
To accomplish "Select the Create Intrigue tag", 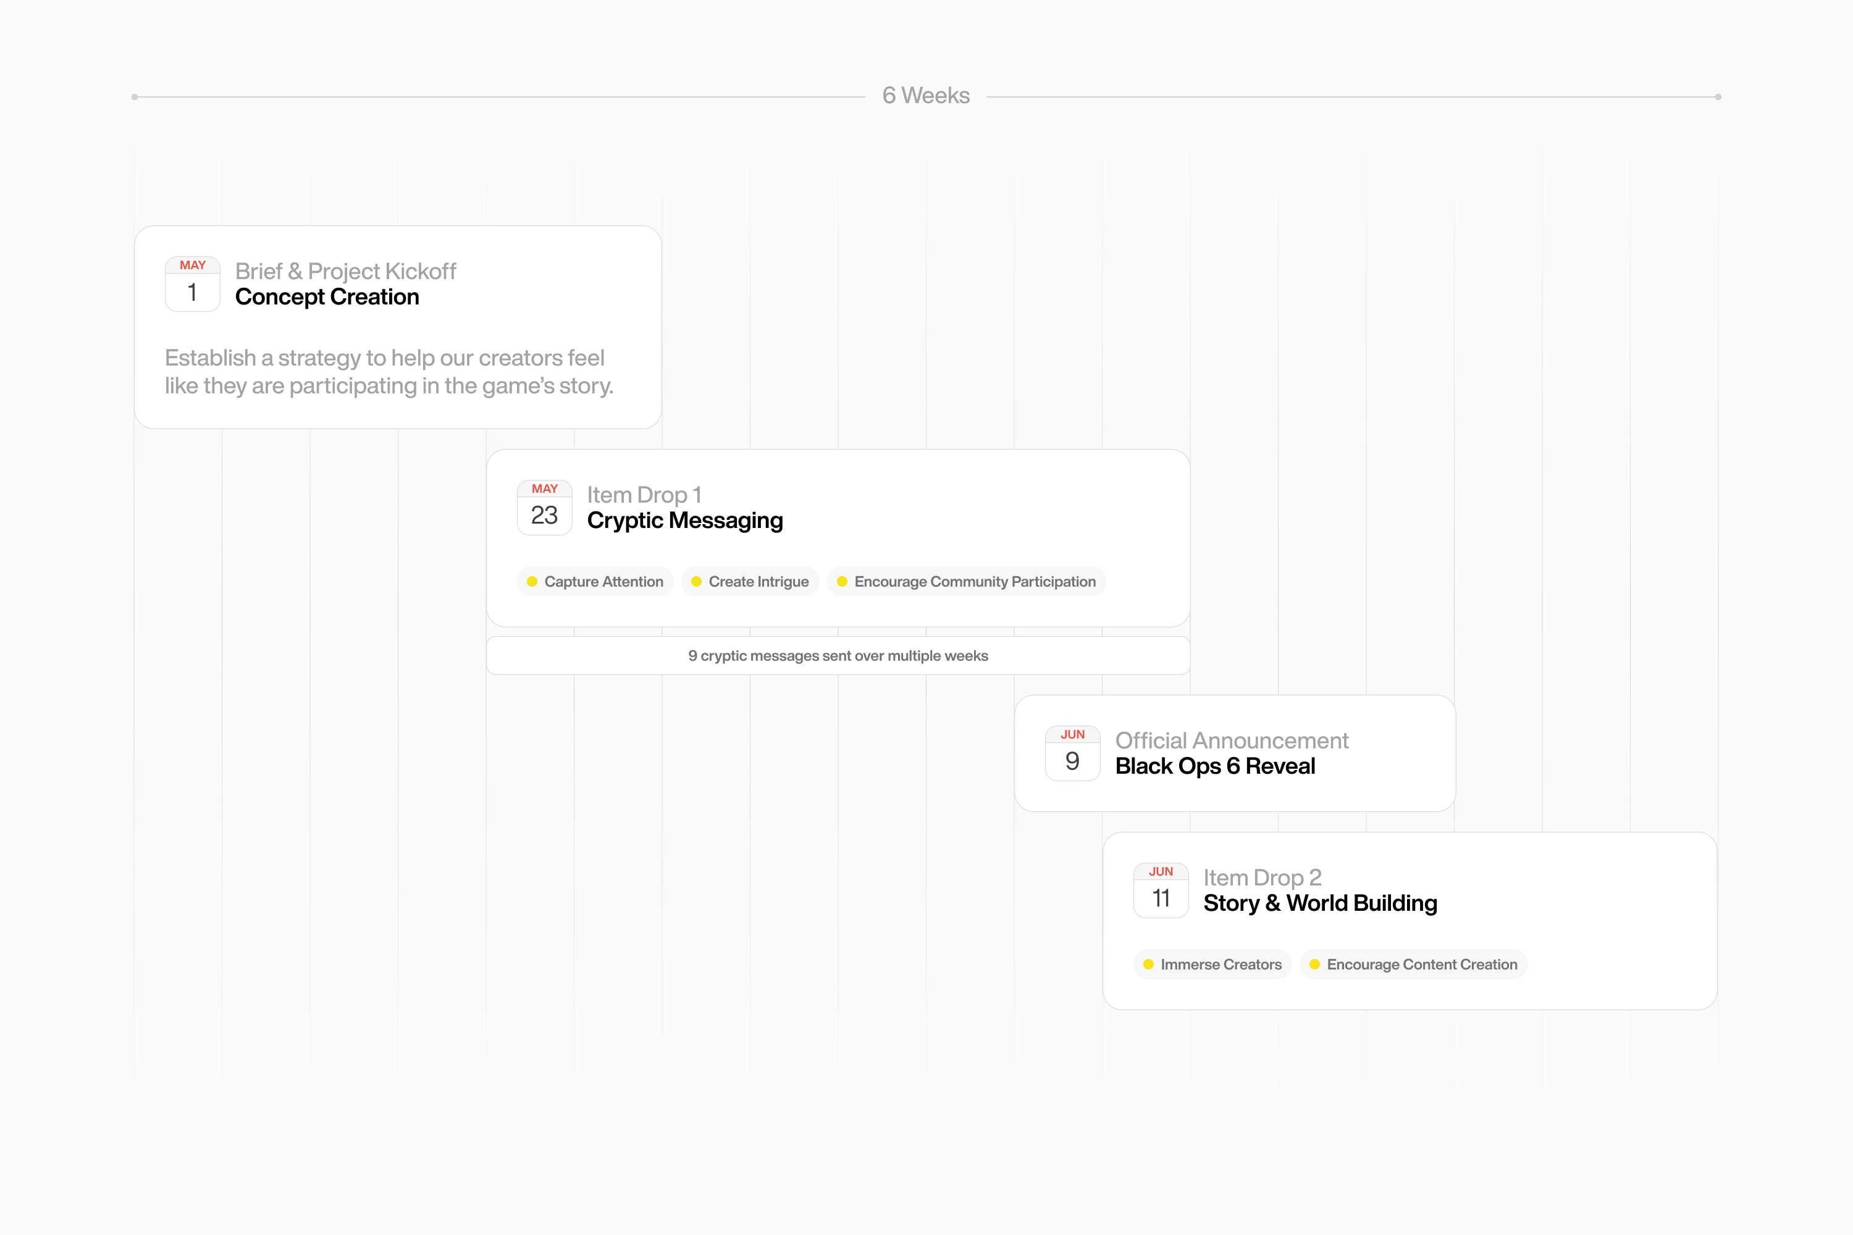I will pos(750,581).
